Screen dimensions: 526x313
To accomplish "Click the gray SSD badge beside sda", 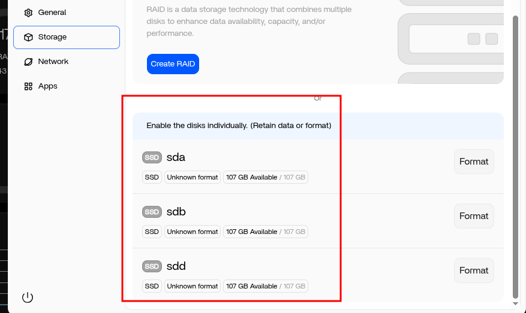I will tap(152, 157).
